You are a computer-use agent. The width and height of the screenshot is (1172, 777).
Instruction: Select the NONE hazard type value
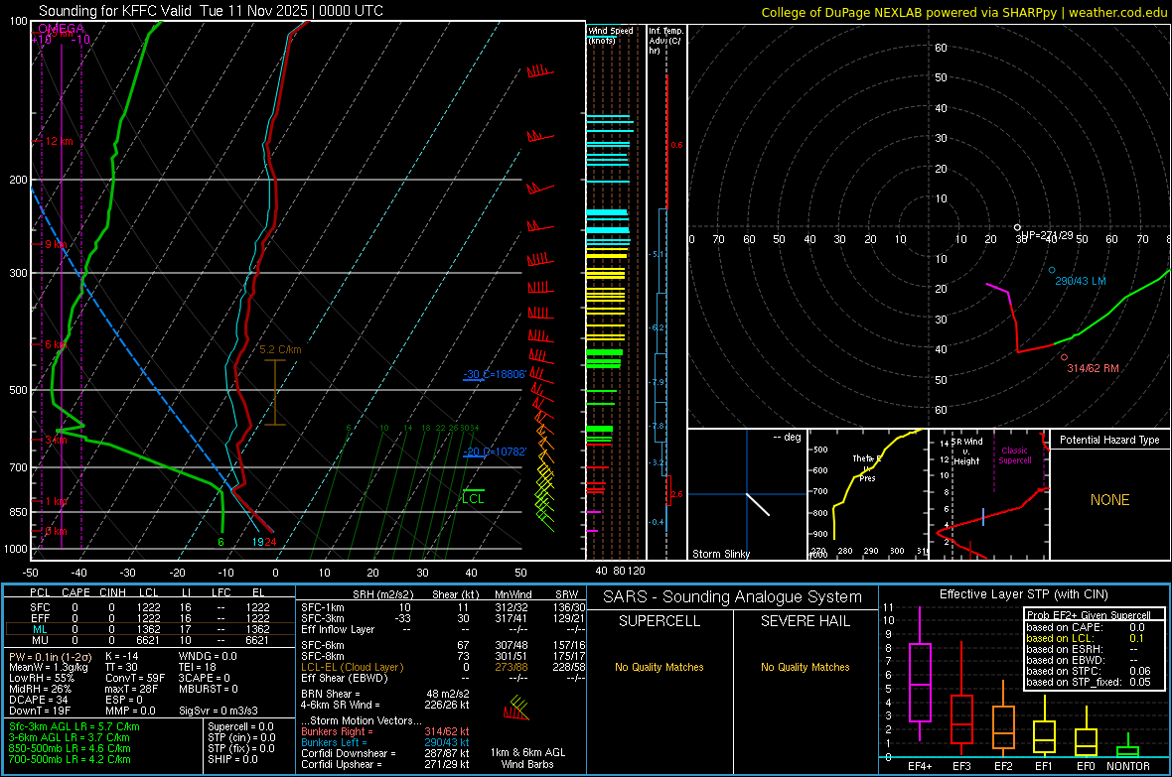tap(1109, 500)
